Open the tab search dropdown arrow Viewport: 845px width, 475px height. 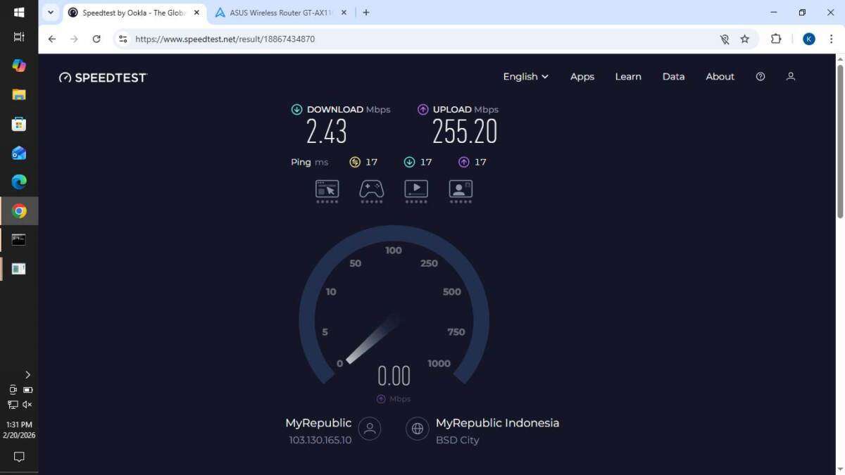coord(51,13)
